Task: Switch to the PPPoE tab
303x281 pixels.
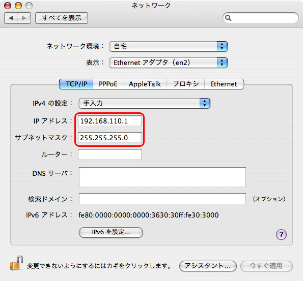Action: point(108,84)
